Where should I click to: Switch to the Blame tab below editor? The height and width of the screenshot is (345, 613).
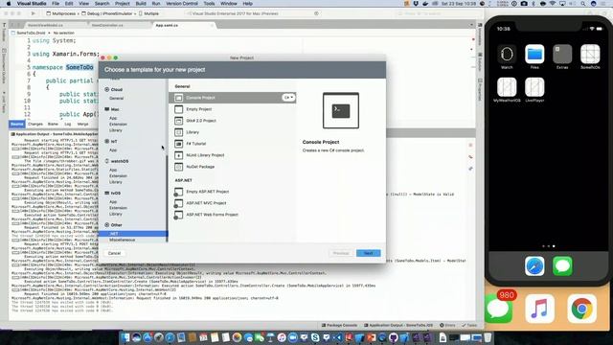point(53,124)
